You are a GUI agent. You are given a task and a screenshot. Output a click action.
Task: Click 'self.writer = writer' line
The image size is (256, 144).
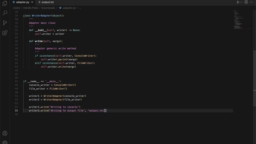pos(50,34)
